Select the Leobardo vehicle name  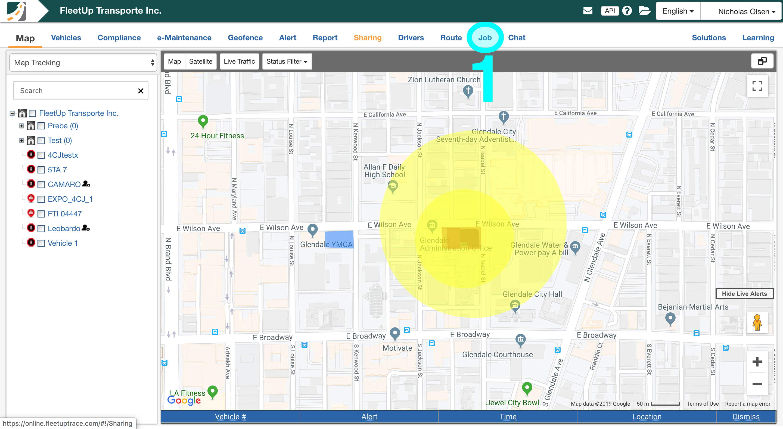64,229
